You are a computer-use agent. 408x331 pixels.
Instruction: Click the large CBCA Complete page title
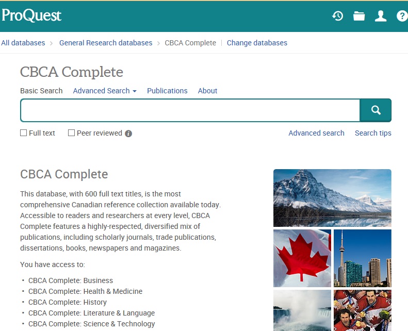pyautogui.click(x=72, y=72)
